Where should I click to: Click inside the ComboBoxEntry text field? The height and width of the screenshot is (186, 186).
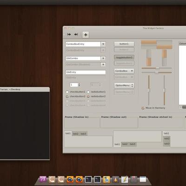83,44
